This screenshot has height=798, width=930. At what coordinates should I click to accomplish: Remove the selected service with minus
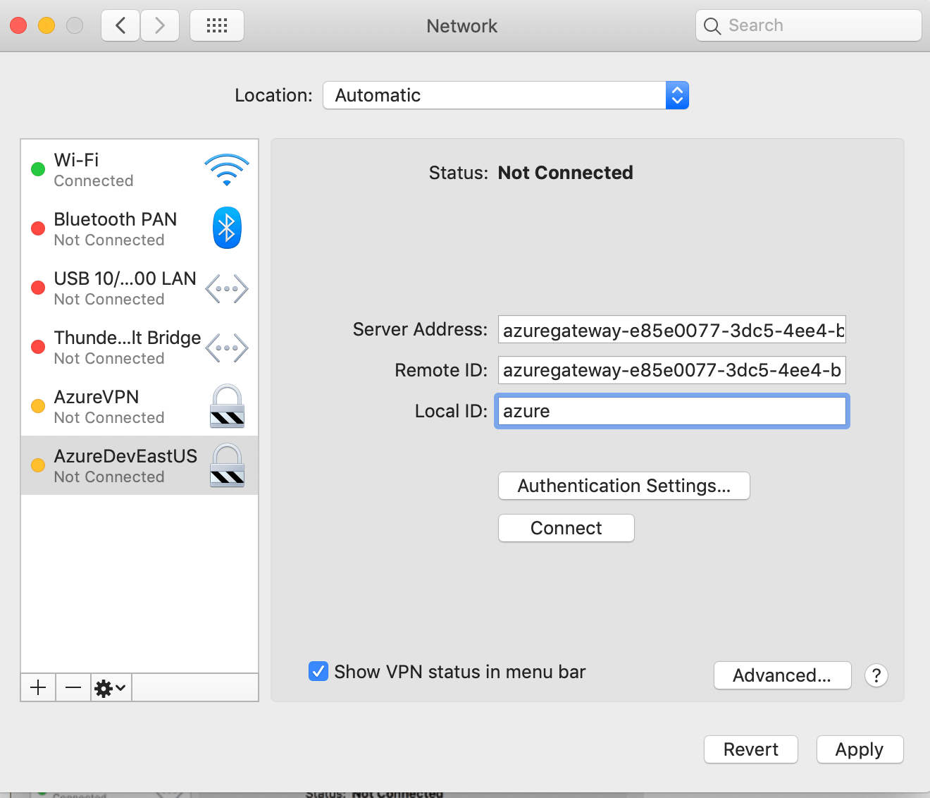(x=73, y=687)
